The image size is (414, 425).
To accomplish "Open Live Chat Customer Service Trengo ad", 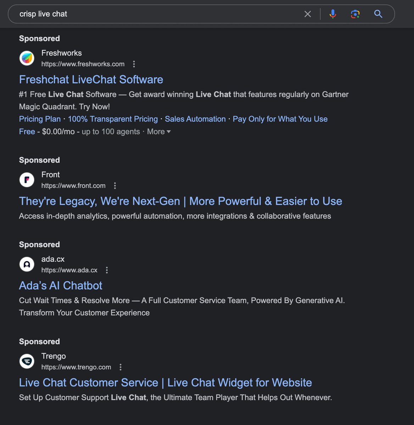I will pyautogui.click(x=166, y=382).
